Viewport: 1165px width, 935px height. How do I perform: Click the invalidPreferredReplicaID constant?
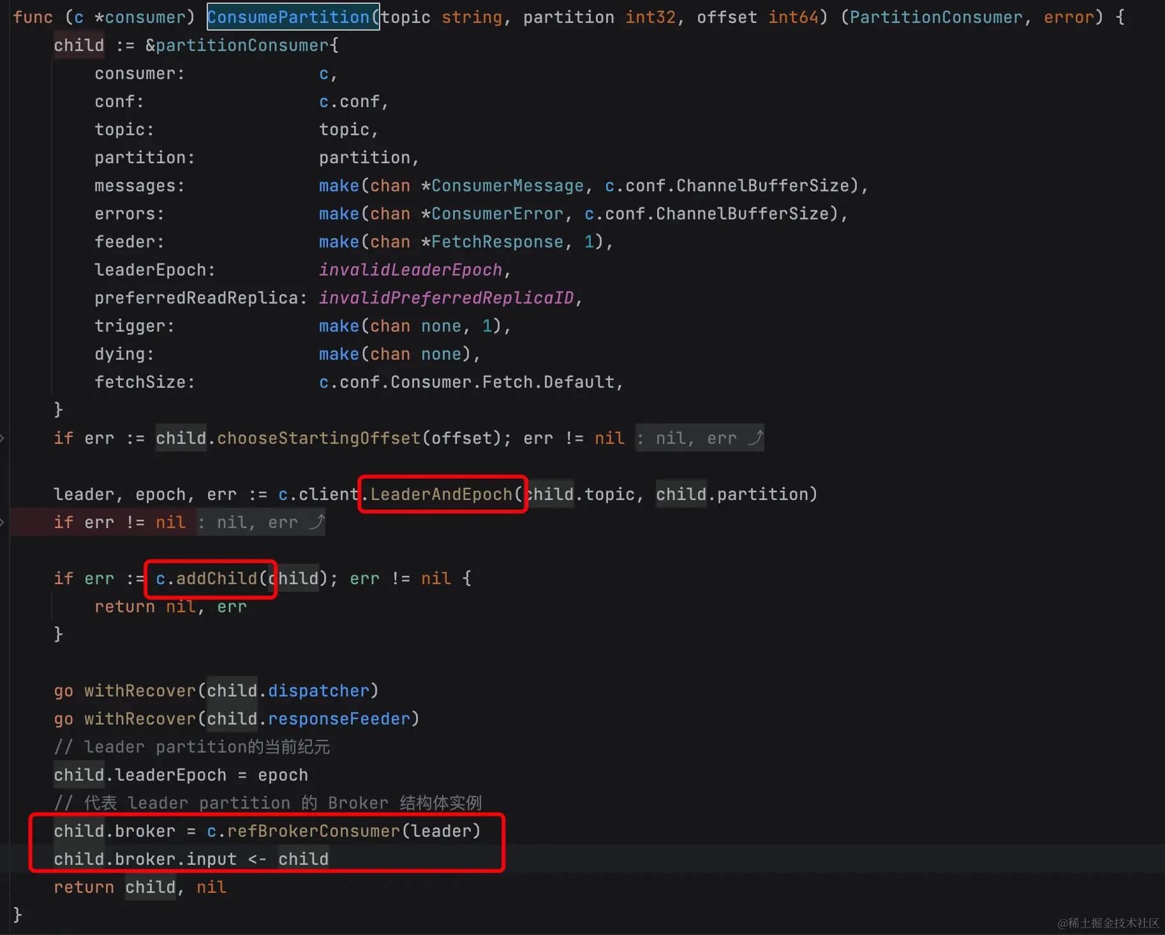446,298
